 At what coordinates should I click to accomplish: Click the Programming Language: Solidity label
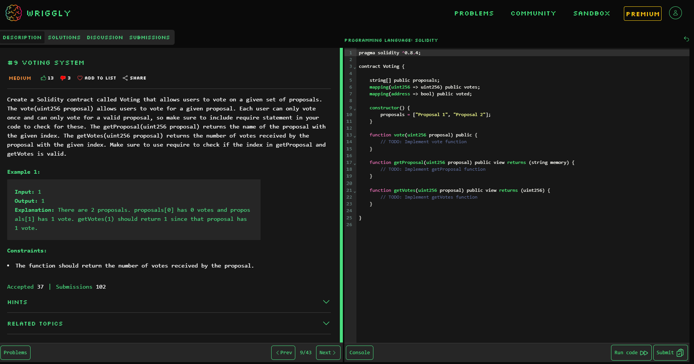391,40
